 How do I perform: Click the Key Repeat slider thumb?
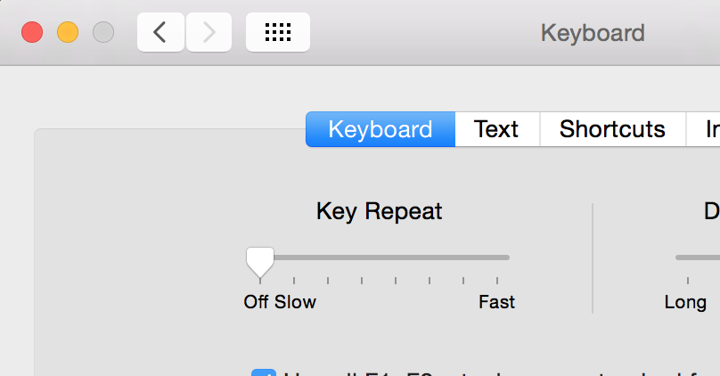click(260, 262)
